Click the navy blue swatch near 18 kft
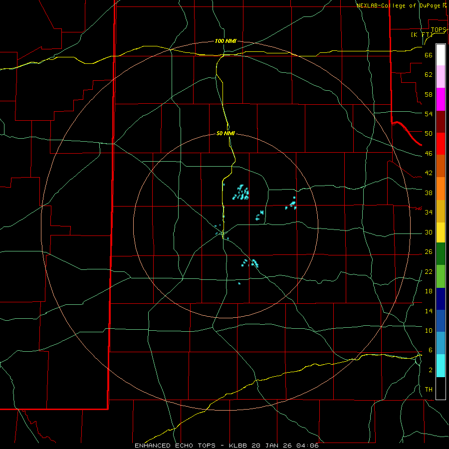 441,299
